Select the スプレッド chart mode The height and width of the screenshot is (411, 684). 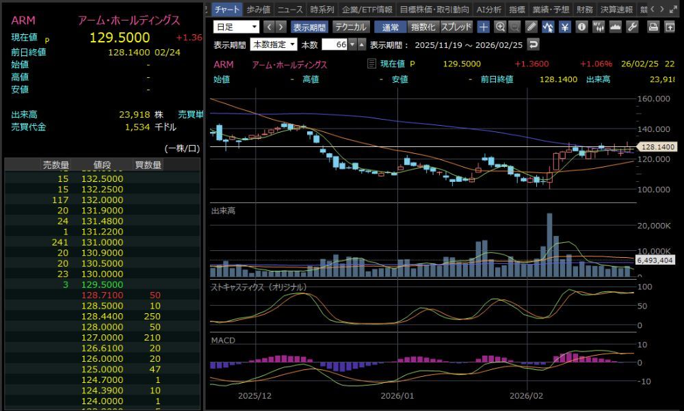pos(456,27)
